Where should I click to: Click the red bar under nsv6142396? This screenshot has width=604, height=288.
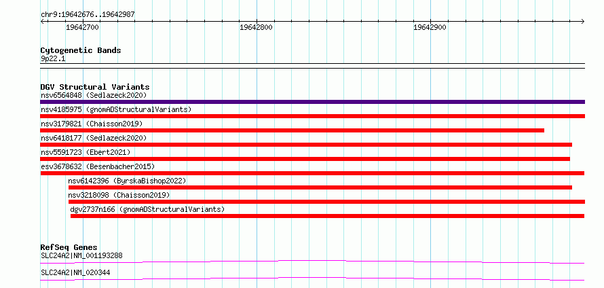point(320,187)
